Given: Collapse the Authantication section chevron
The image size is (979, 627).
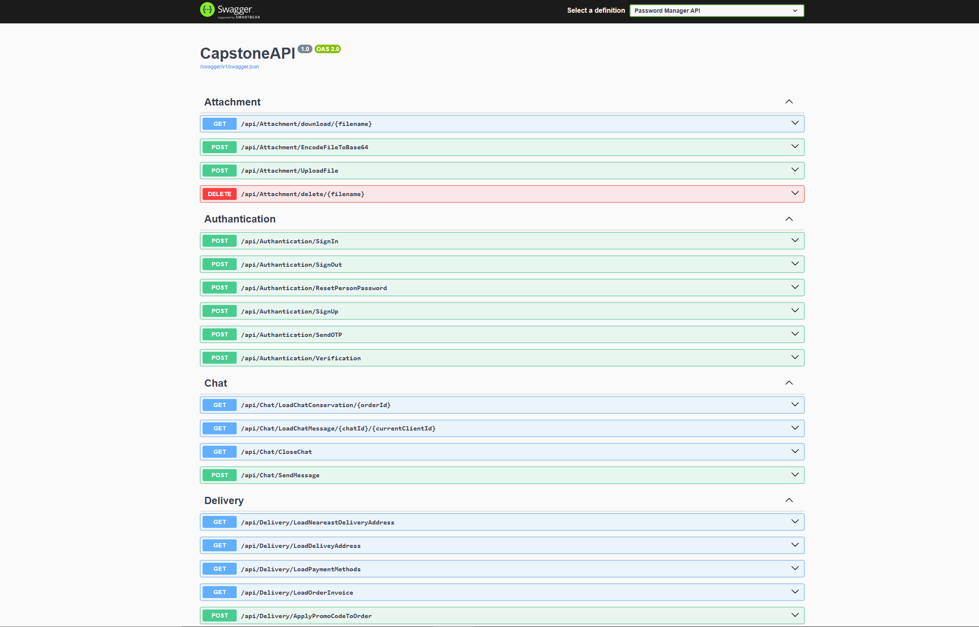Looking at the screenshot, I should (x=789, y=219).
